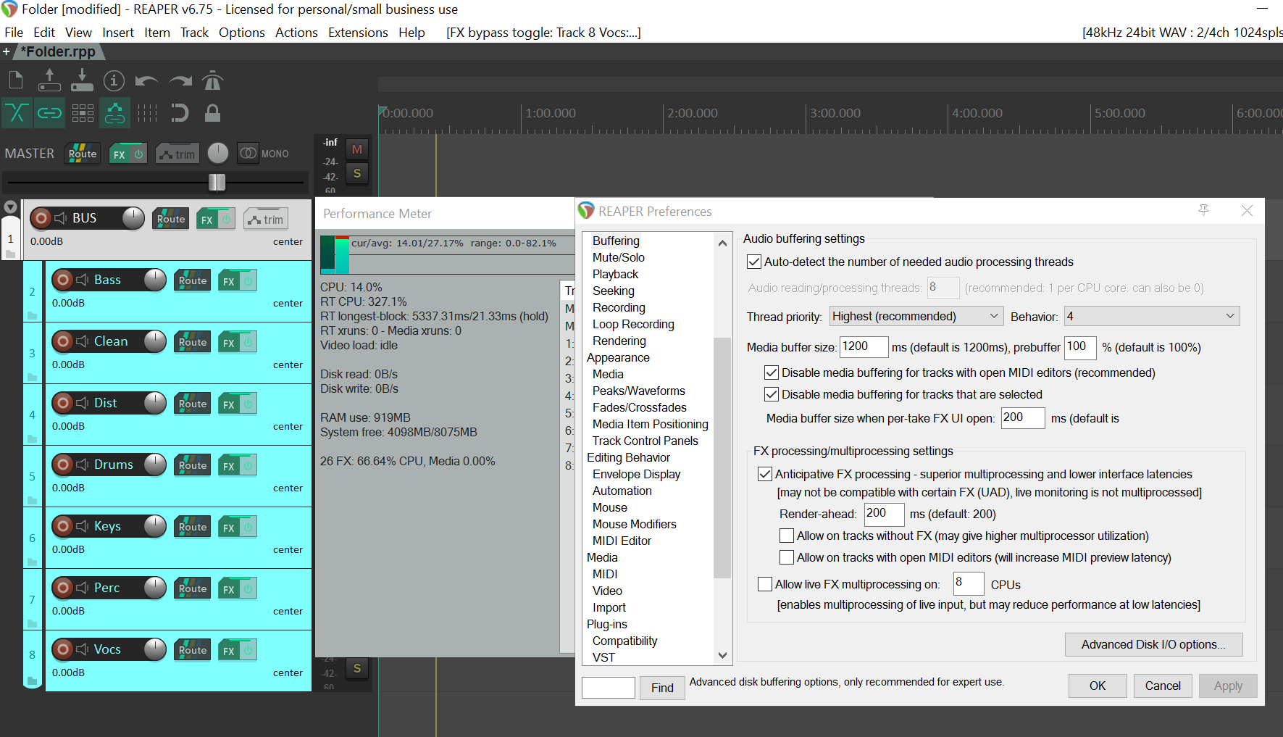Collapse the BUS folder track arrow
Screen dimensions: 1283x737
(x=10, y=207)
